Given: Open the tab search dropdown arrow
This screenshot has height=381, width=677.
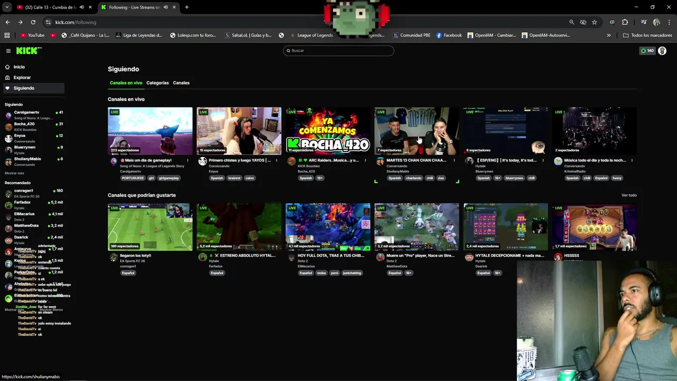Looking at the screenshot, I should [7, 7].
